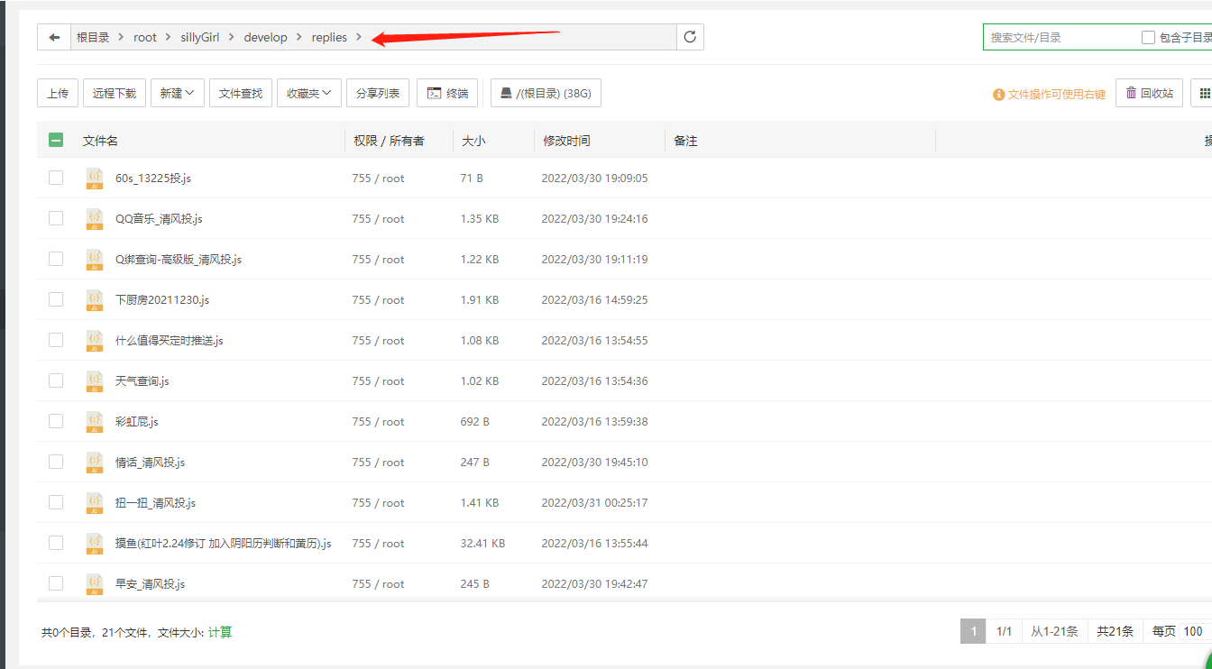Click the file name 早安_清风投.js

click(150, 584)
